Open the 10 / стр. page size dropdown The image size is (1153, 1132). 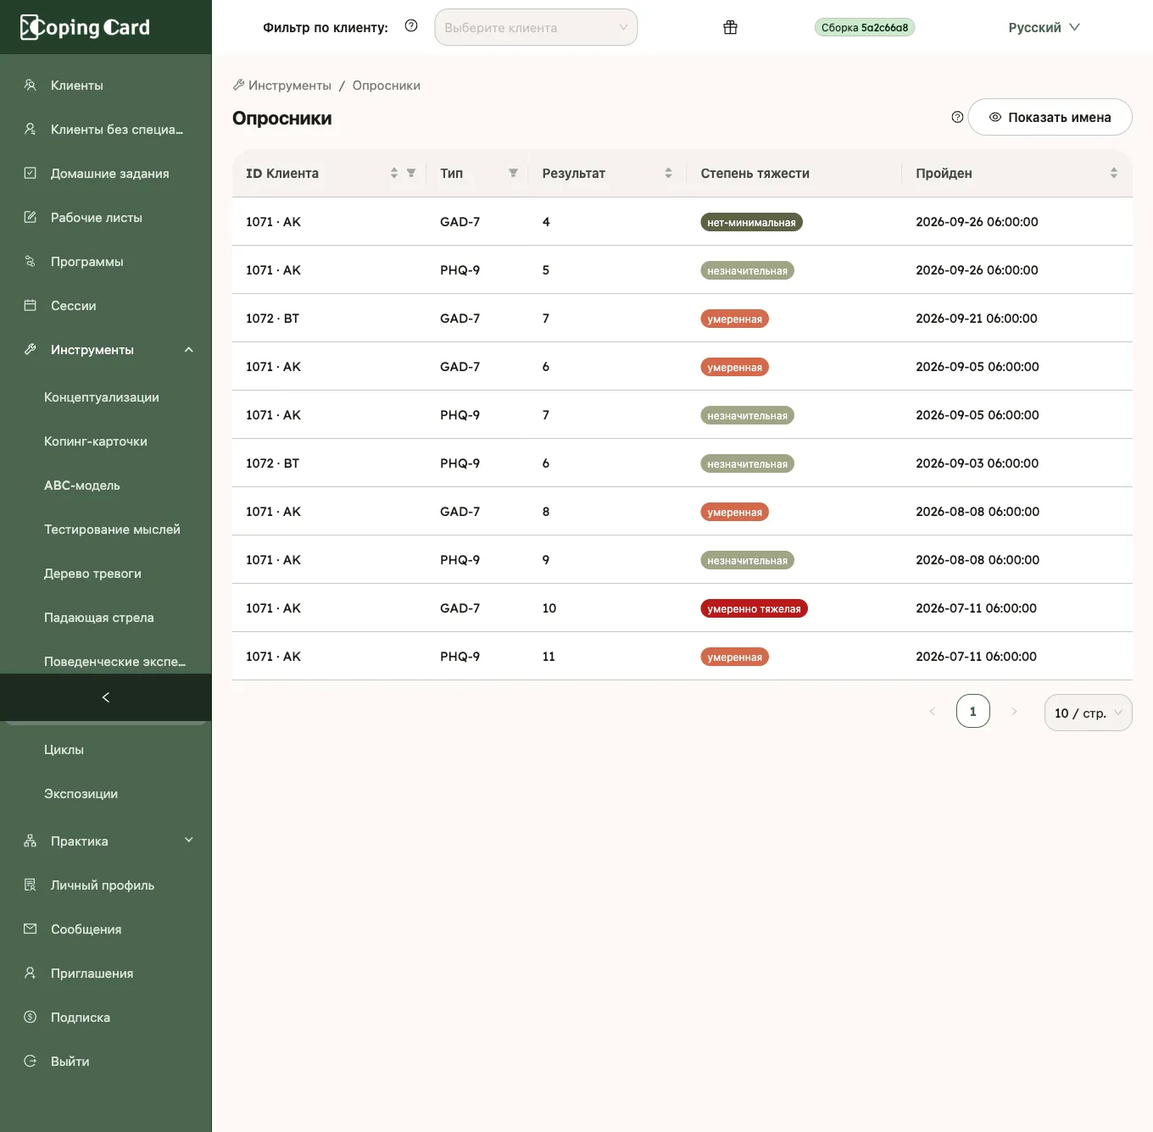1088,713
